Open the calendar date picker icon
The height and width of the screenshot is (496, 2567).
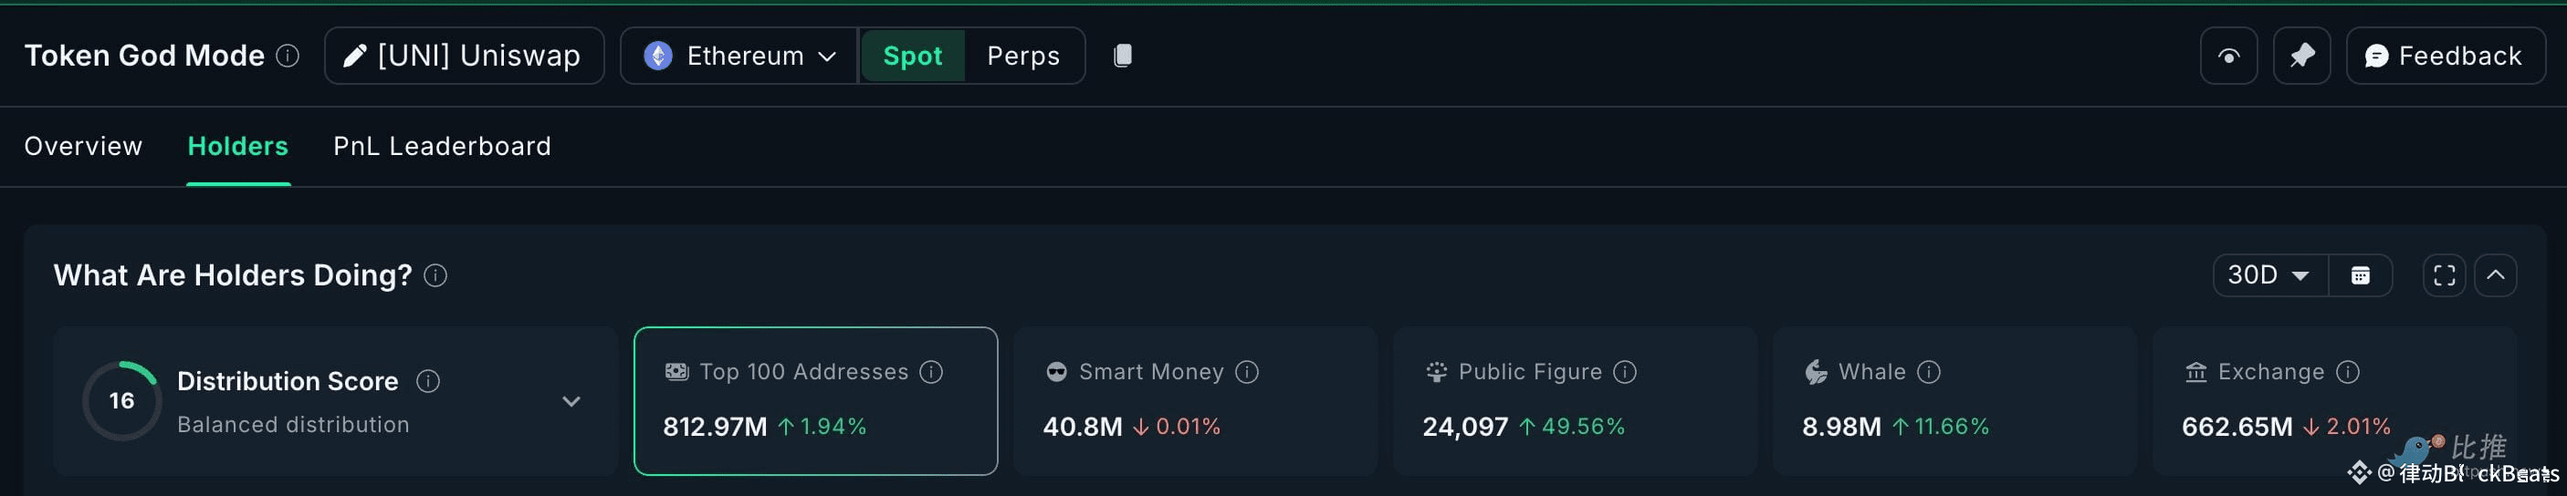tap(2360, 276)
